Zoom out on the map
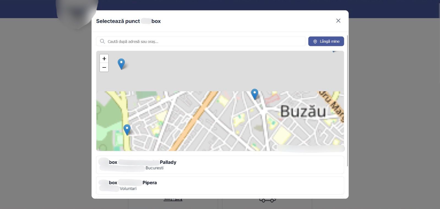Image resolution: width=440 pixels, height=209 pixels. coord(104,67)
